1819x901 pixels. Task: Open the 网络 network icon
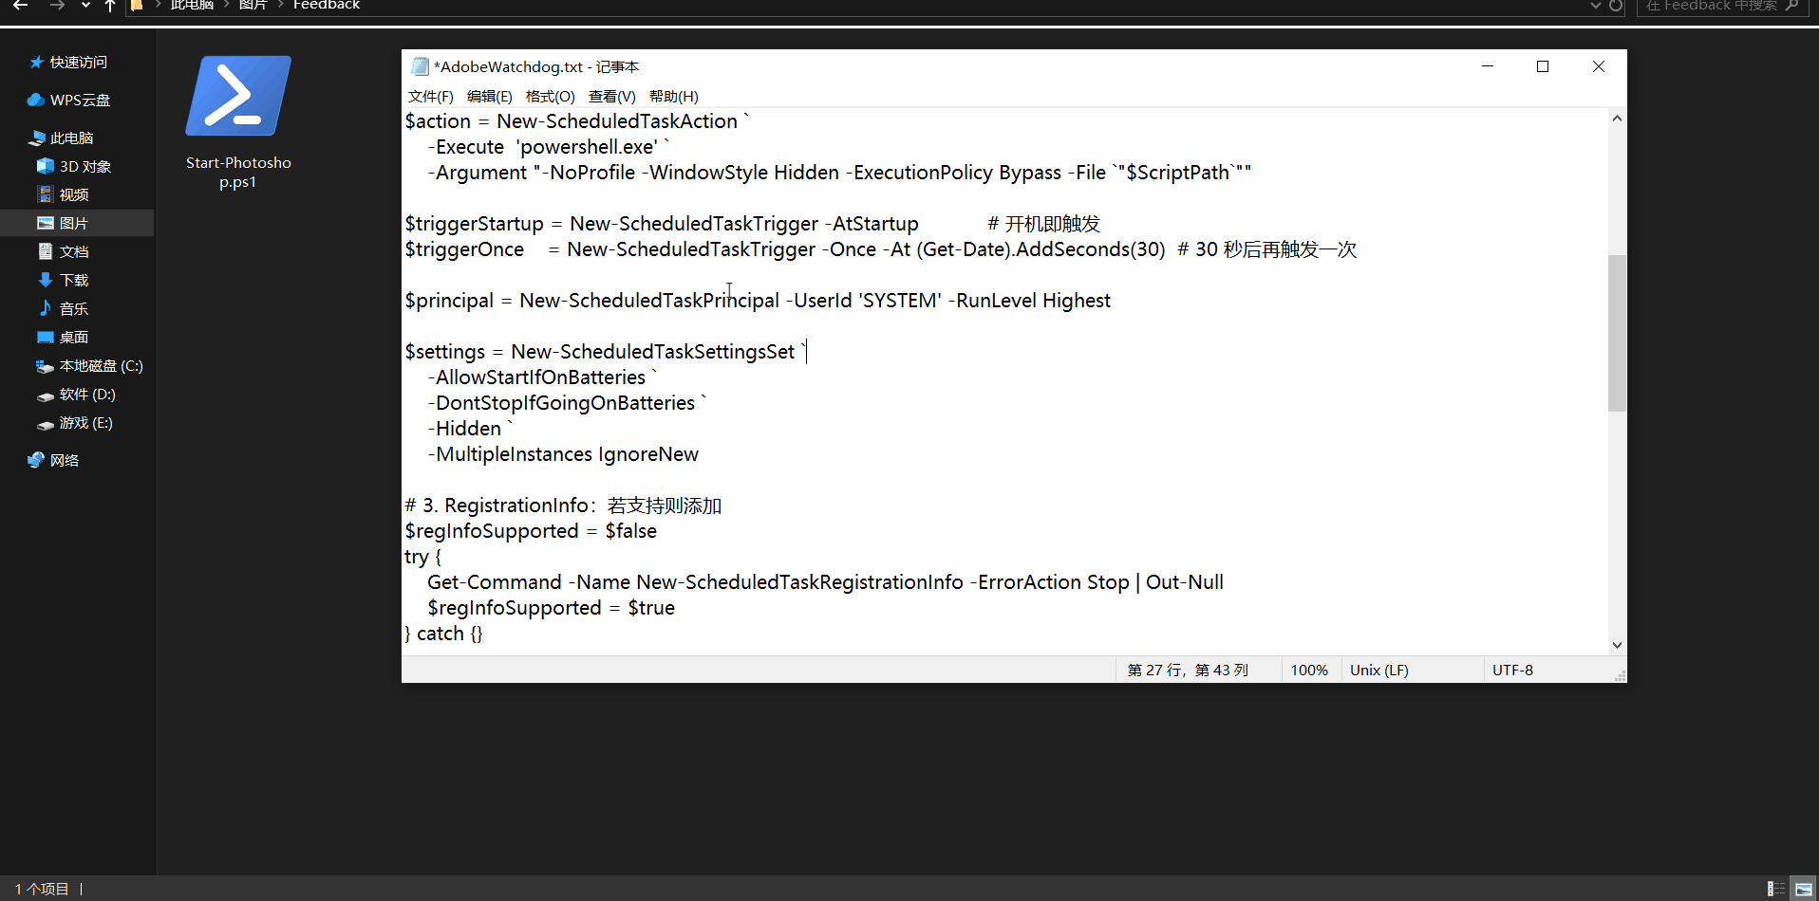click(x=36, y=460)
